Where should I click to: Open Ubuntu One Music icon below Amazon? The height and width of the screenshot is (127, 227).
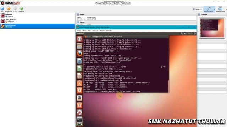coord(79,105)
